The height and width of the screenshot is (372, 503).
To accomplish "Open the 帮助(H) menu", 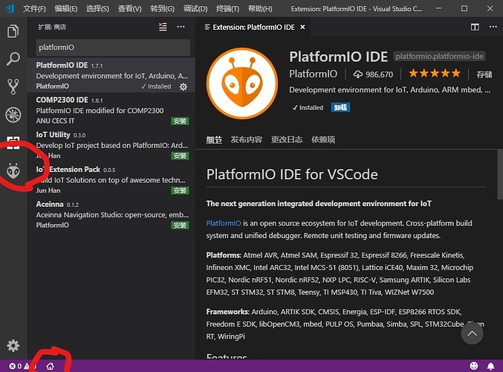I will (260, 9).
